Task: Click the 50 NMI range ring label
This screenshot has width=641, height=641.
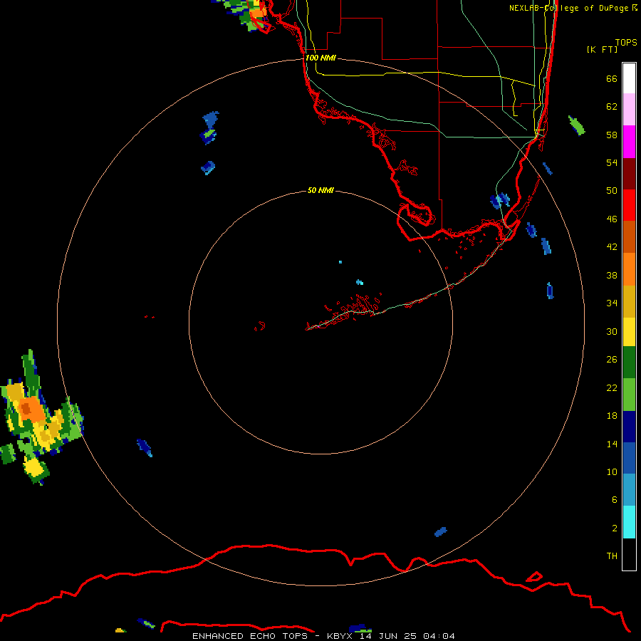Action: pyautogui.click(x=320, y=190)
